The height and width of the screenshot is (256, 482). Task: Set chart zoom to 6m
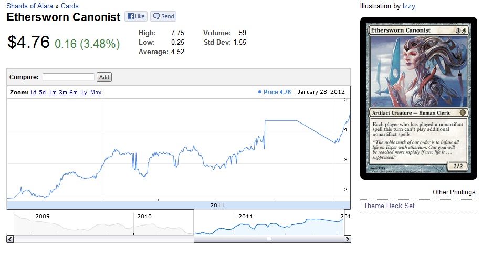[74, 93]
